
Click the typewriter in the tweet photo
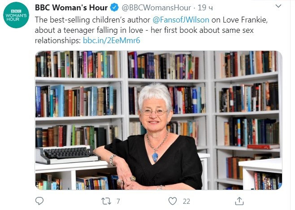point(67,154)
